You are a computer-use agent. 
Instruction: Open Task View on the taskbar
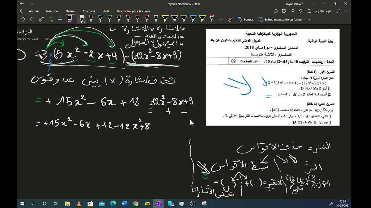point(56,204)
